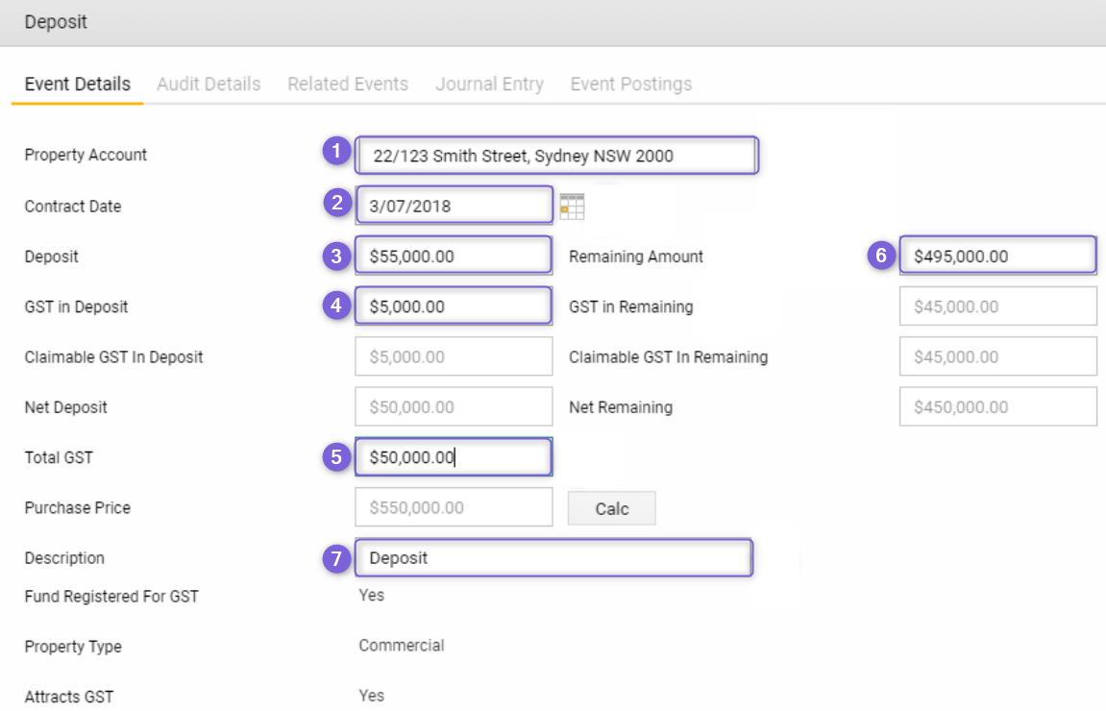The height and width of the screenshot is (711, 1106).
Task: Select the Purchase Price field
Action: pos(454,507)
